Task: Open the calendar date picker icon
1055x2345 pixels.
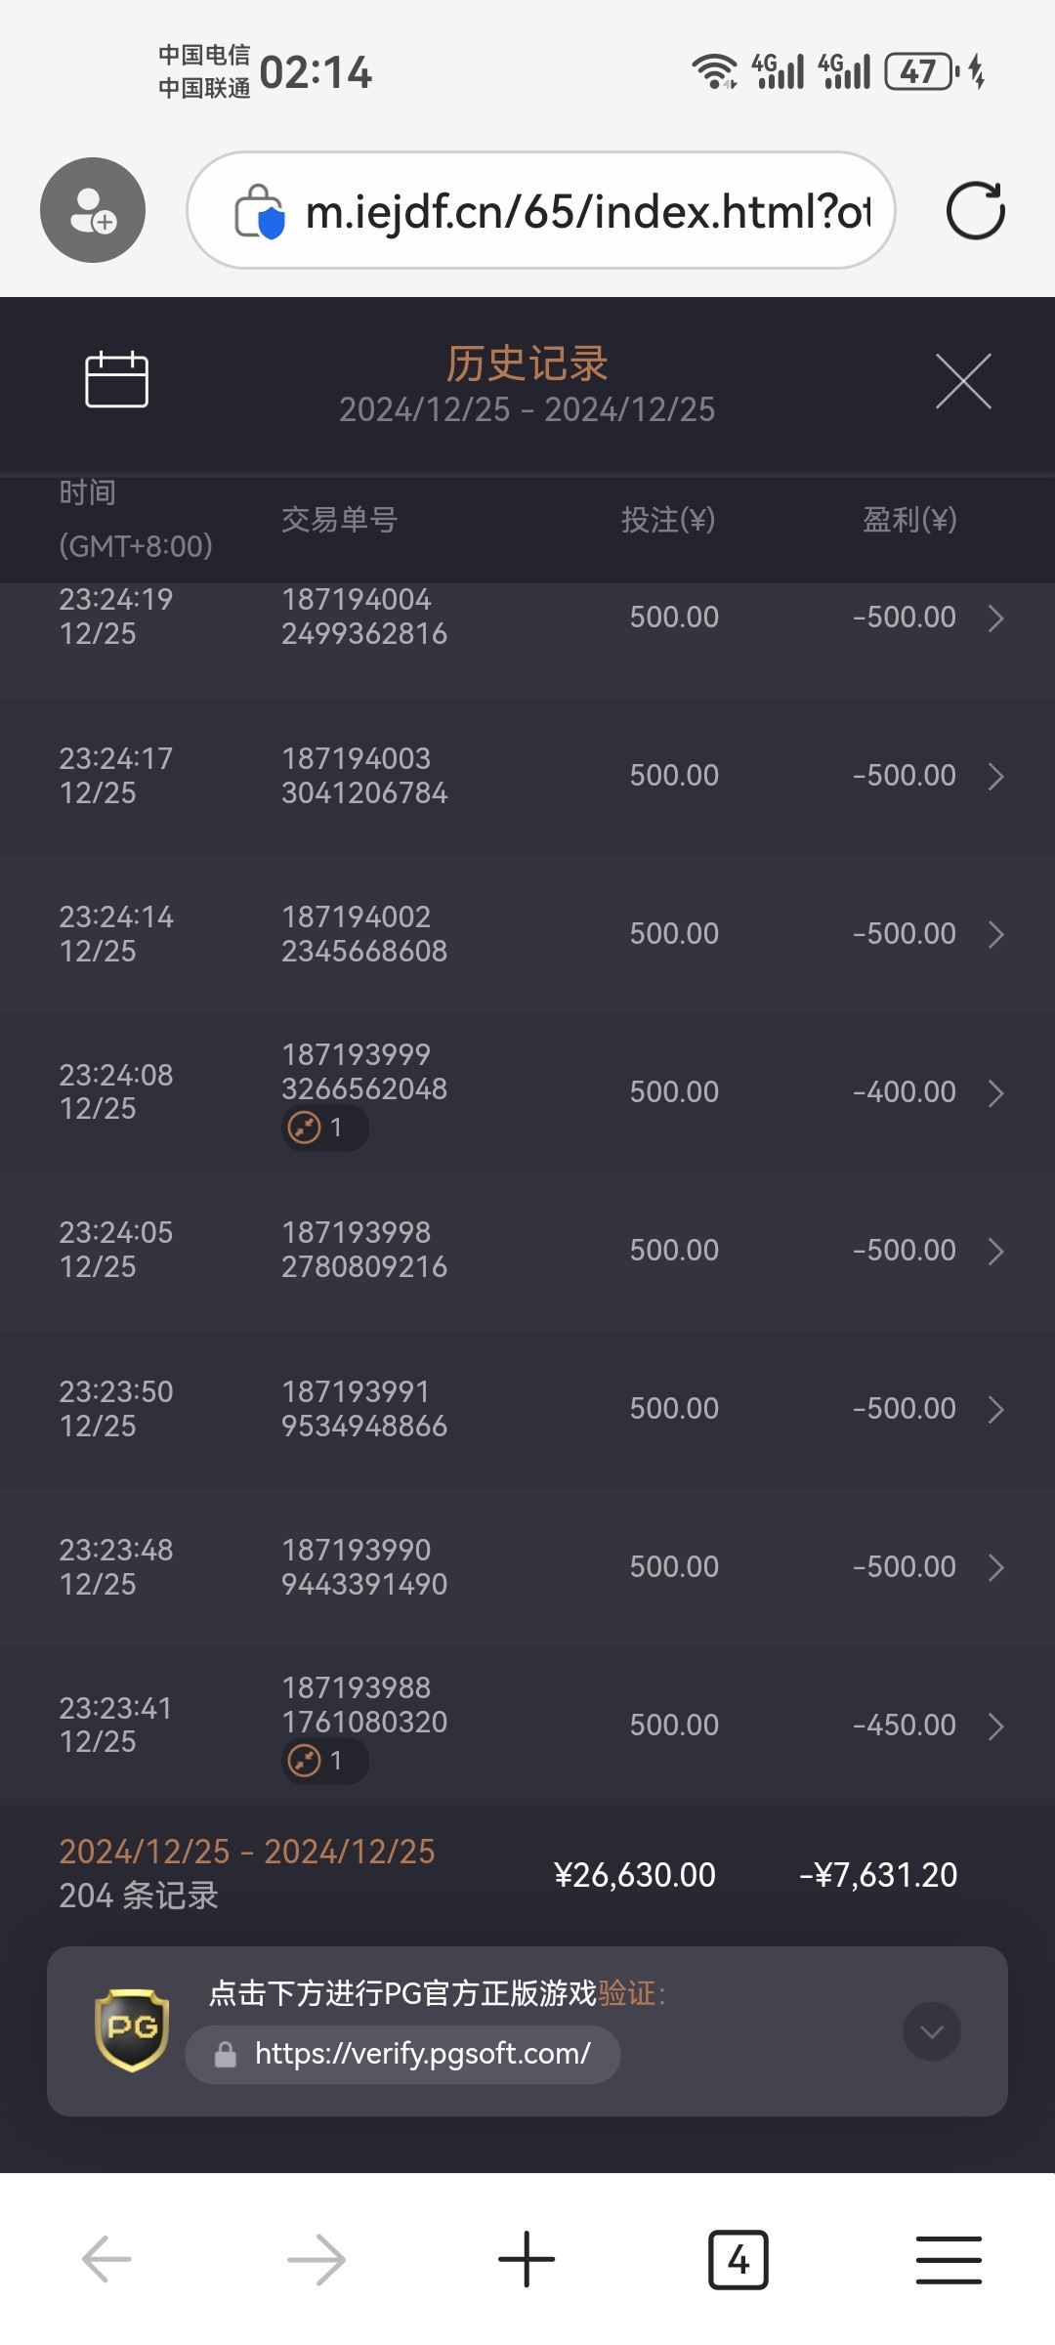Action: pos(116,379)
